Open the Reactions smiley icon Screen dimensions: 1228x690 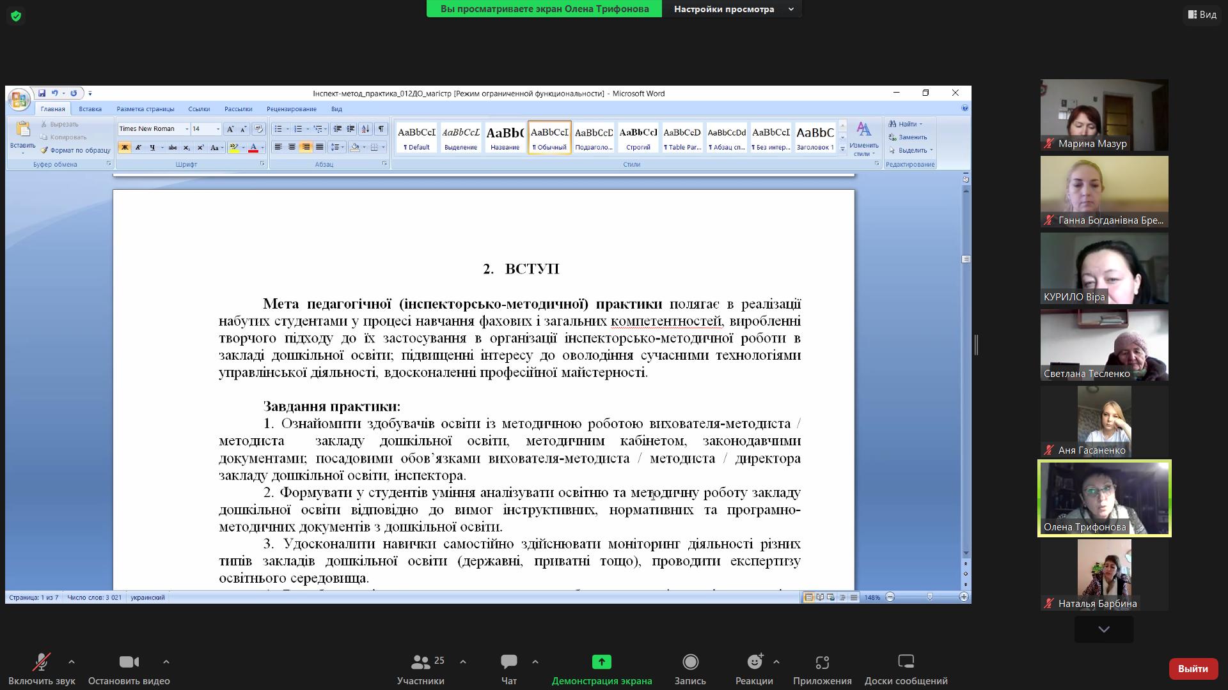(x=755, y=663)
